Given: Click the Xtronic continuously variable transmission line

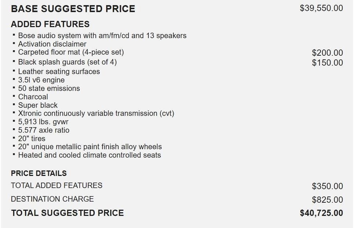Looking at the screenshot, I should (96, 113).
